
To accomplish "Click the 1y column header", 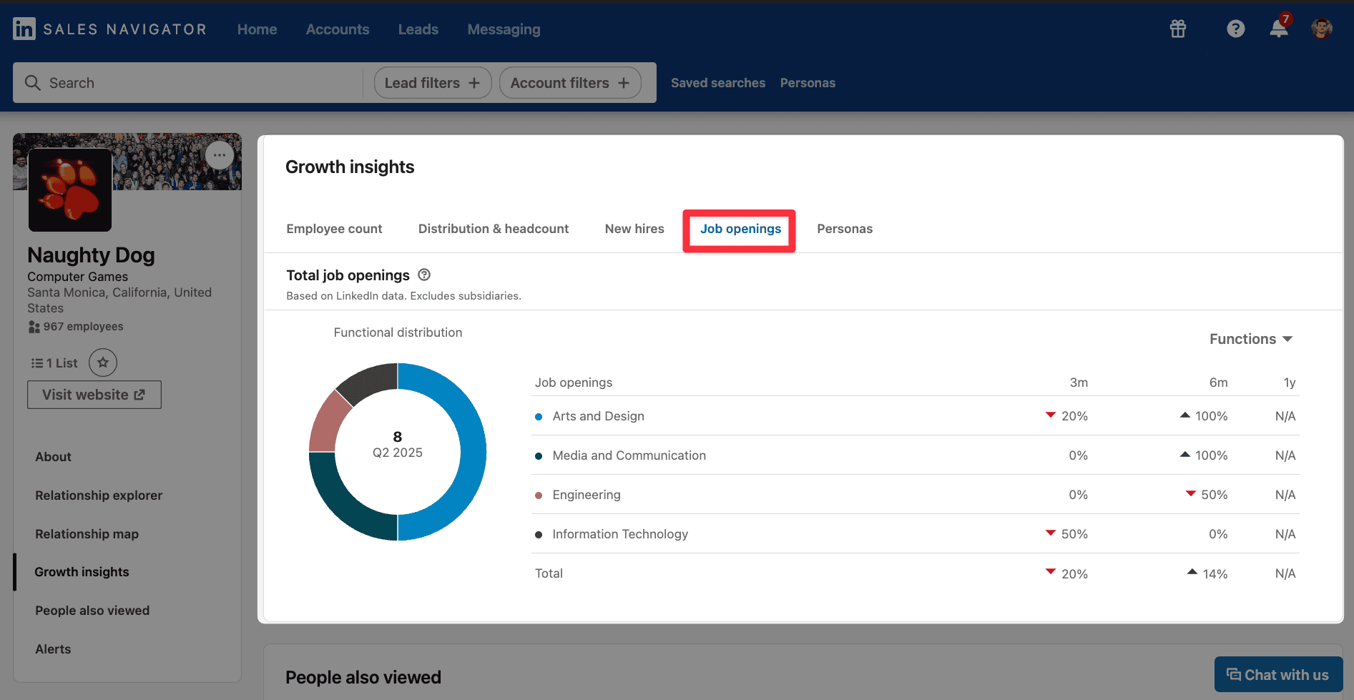I will 1290,383.
